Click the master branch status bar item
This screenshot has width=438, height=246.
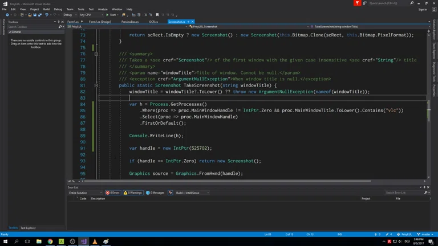(x=425, y=234)
